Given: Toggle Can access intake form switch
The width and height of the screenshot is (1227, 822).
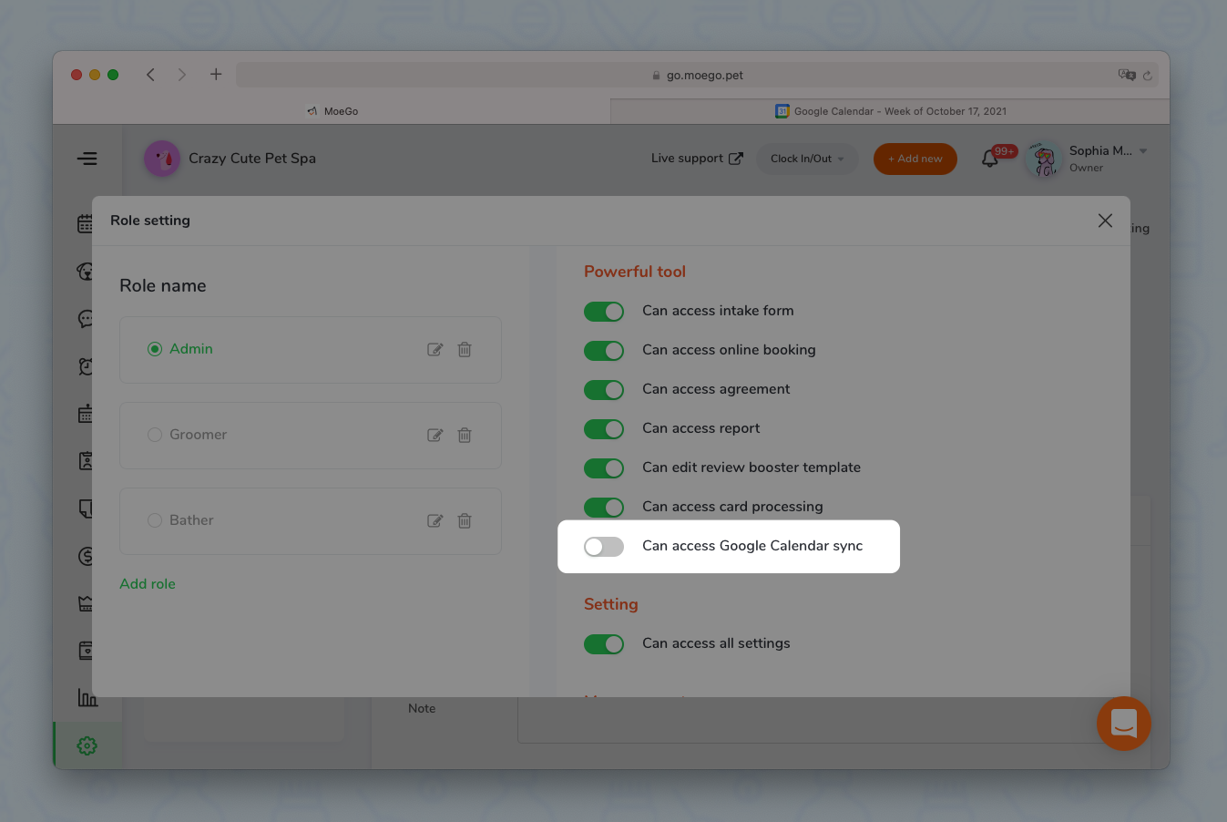Looking at the screenshot, I should tap(604, 312).
